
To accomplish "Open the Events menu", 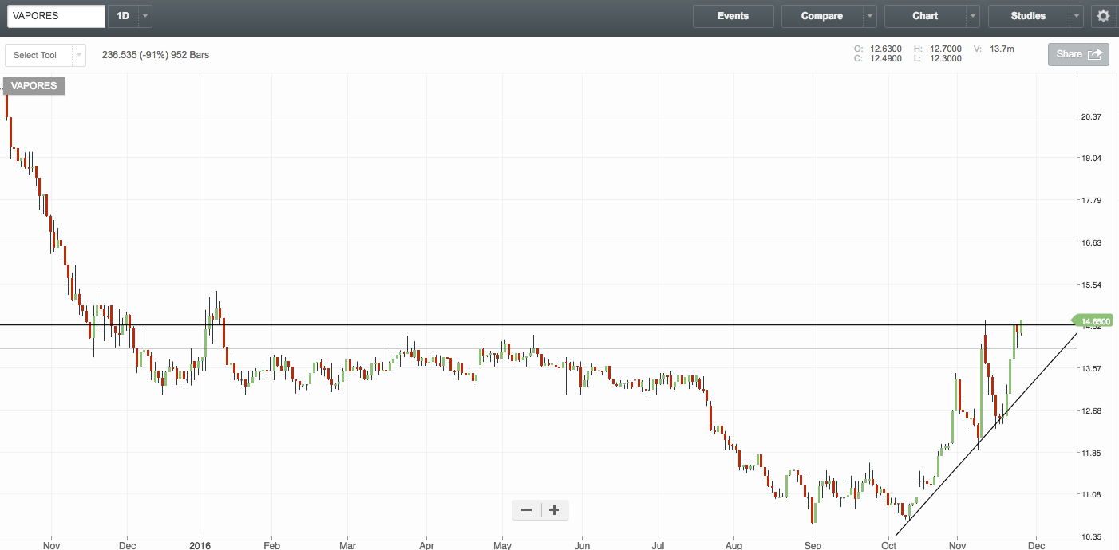I will [x=733, y=16].
